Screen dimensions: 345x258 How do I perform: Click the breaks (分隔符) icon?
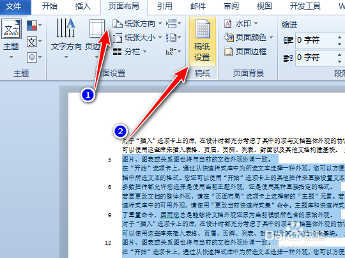(x=171, y=24)
